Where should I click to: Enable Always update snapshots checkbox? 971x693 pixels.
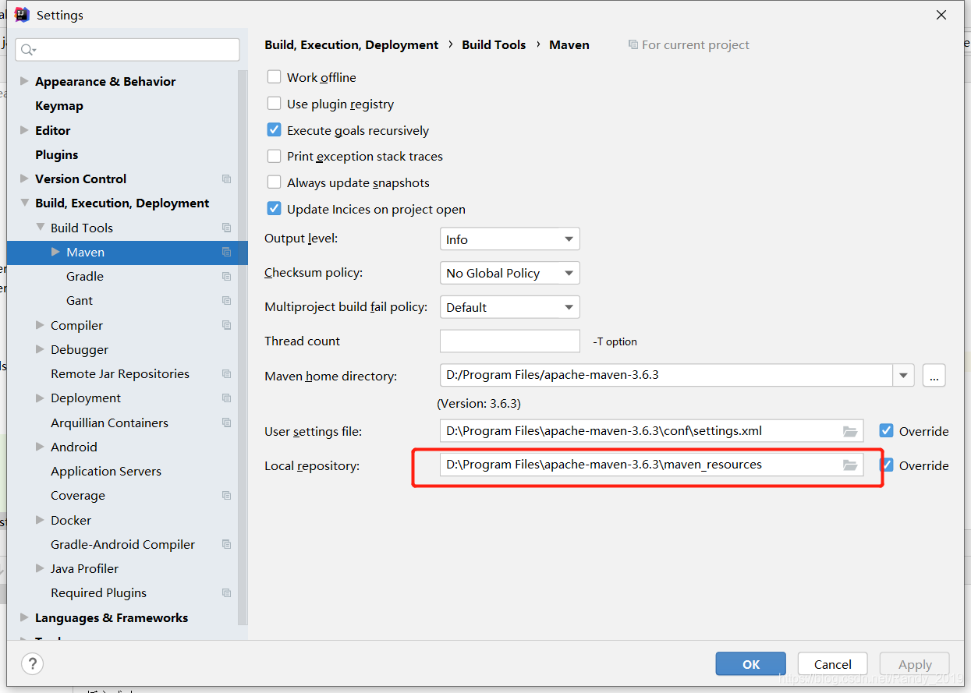274,182
